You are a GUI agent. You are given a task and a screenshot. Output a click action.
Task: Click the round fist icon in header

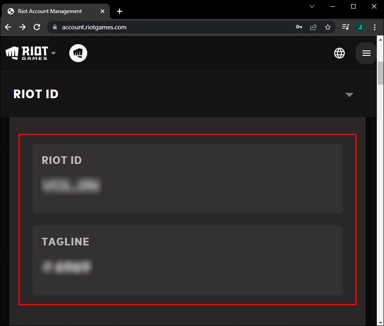tap(78, 53)
